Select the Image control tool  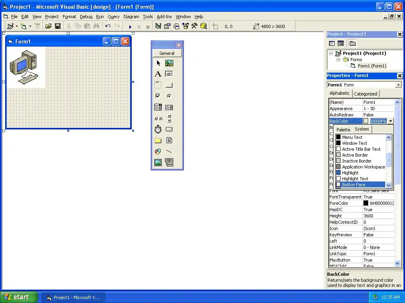[x=158, y=162]
